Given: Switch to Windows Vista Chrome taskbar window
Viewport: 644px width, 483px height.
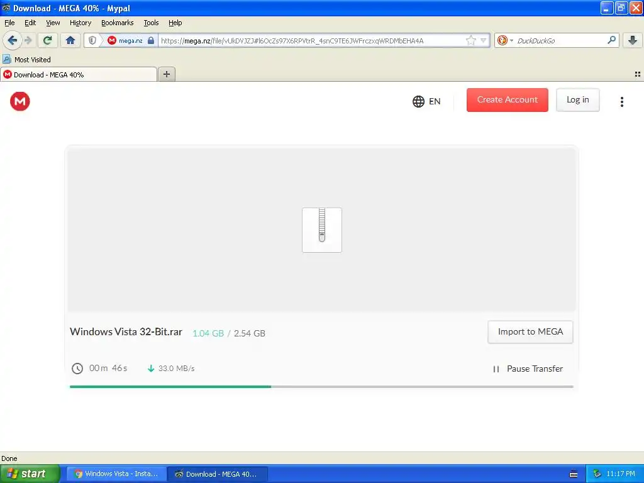Looking at the screenshot, I should click(x=116, y=474).
